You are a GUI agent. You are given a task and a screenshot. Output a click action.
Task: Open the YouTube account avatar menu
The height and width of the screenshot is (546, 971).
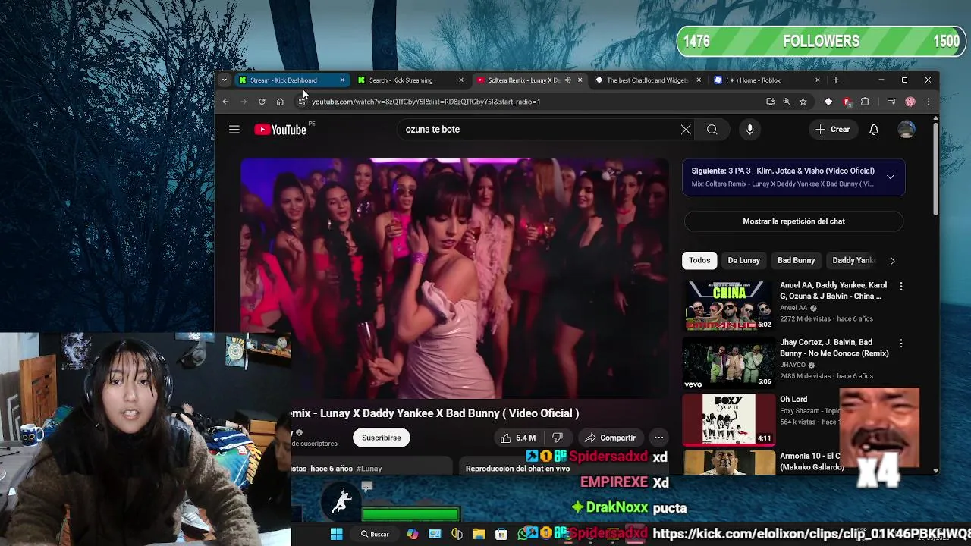pyautogui.click(x=907, y=130)
